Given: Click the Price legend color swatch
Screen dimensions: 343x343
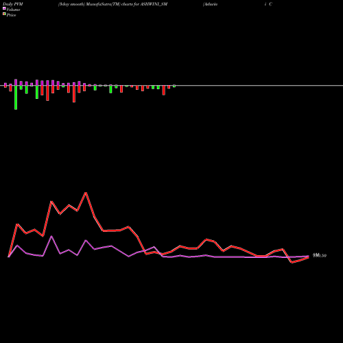Looking at the screenshot, I should [4, 14].
